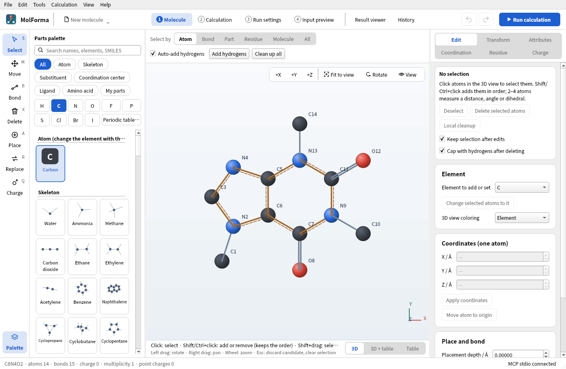Open the Palette panel button

coord(15,342)
